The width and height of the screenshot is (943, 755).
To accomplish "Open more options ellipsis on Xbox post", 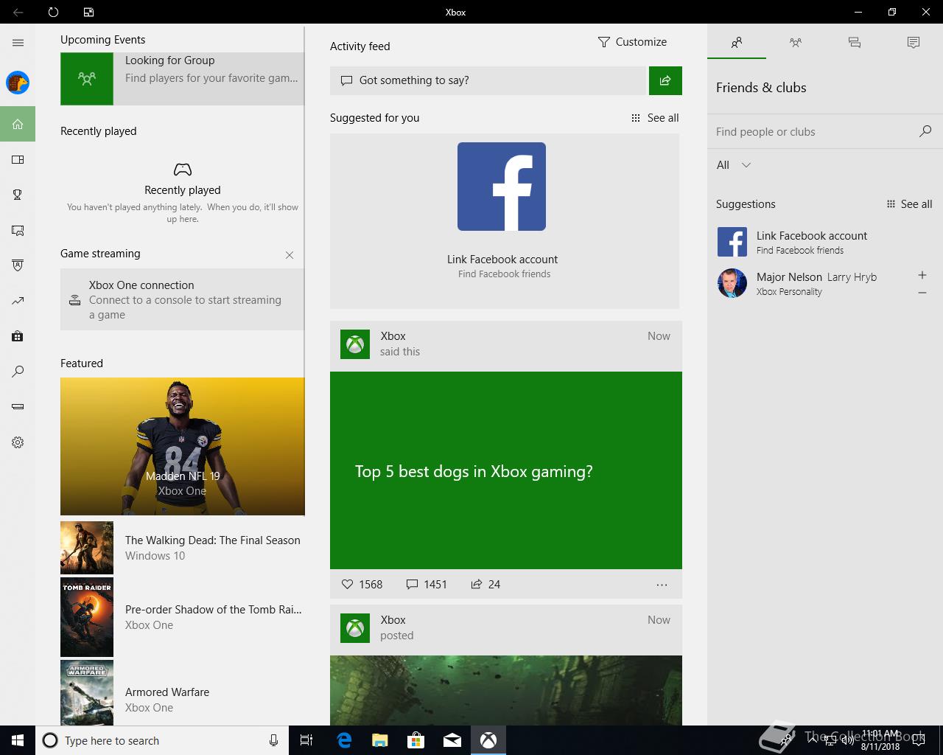I will click(x=662, y=585).
